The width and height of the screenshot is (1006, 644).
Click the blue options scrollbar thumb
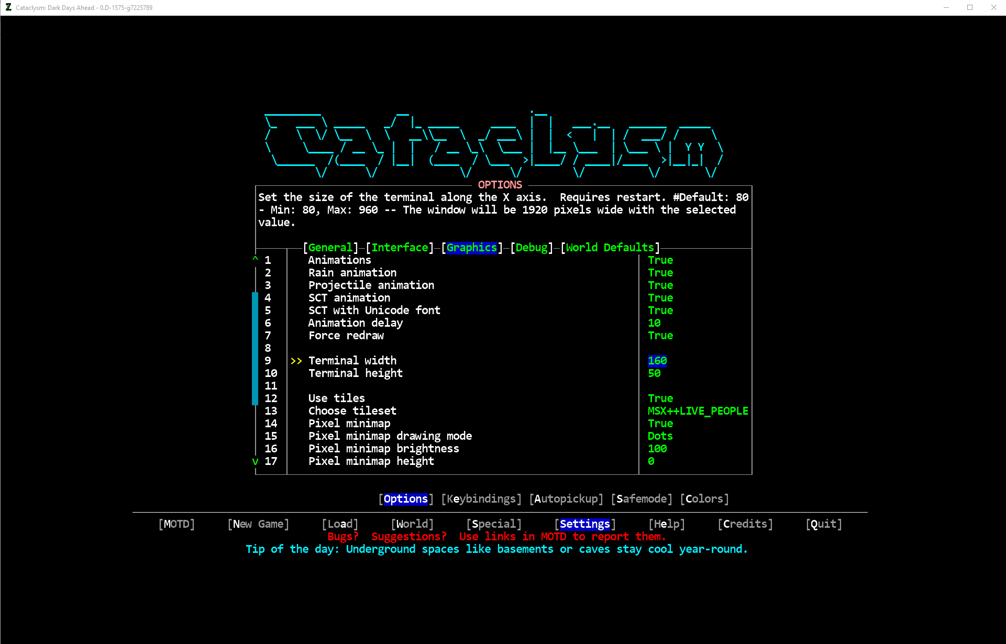(x=255, y=348)
